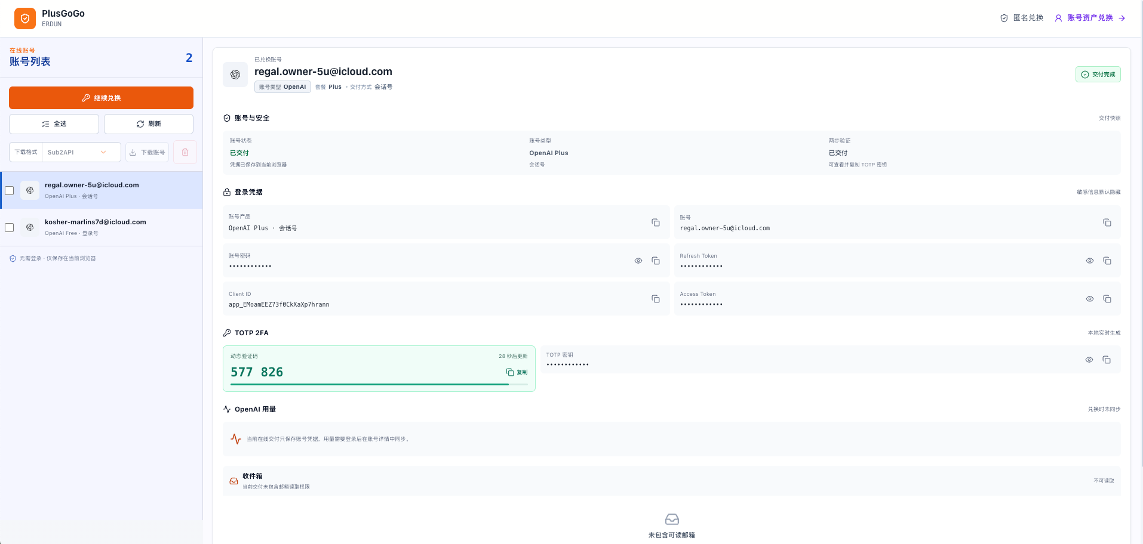The width and height of the screenshot is (1143, 544).
Task: Click the 全选 select-all button
Action: click(54, 124)
